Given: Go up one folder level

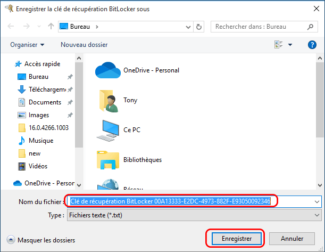Looking at the screenshot, I should [51, 26].
